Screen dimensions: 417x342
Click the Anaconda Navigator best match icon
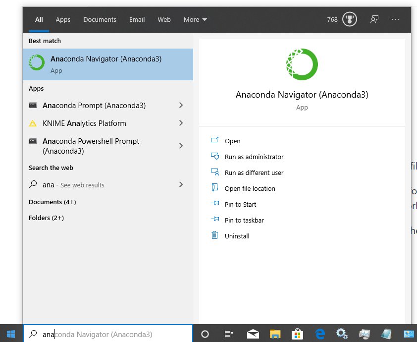[37, 62]
